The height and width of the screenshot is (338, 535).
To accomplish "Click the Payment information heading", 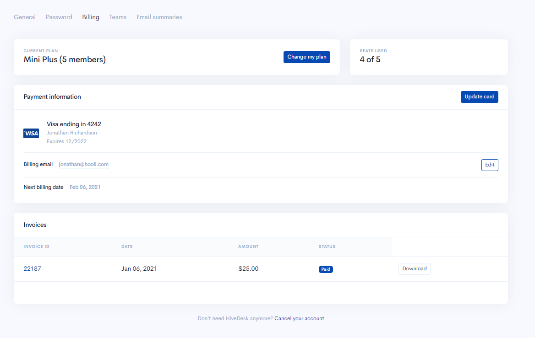I will 52,97.
